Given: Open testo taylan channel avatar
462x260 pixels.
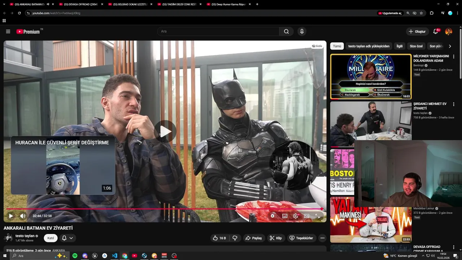Looking at the screenshot, I should (x=8, y=238).
